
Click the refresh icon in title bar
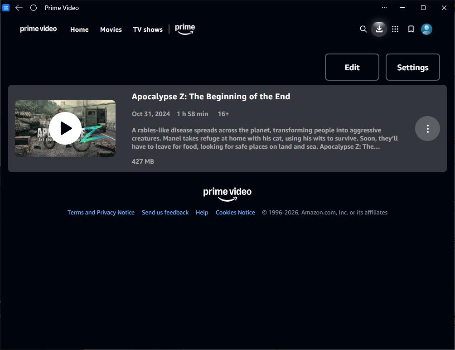34,8
